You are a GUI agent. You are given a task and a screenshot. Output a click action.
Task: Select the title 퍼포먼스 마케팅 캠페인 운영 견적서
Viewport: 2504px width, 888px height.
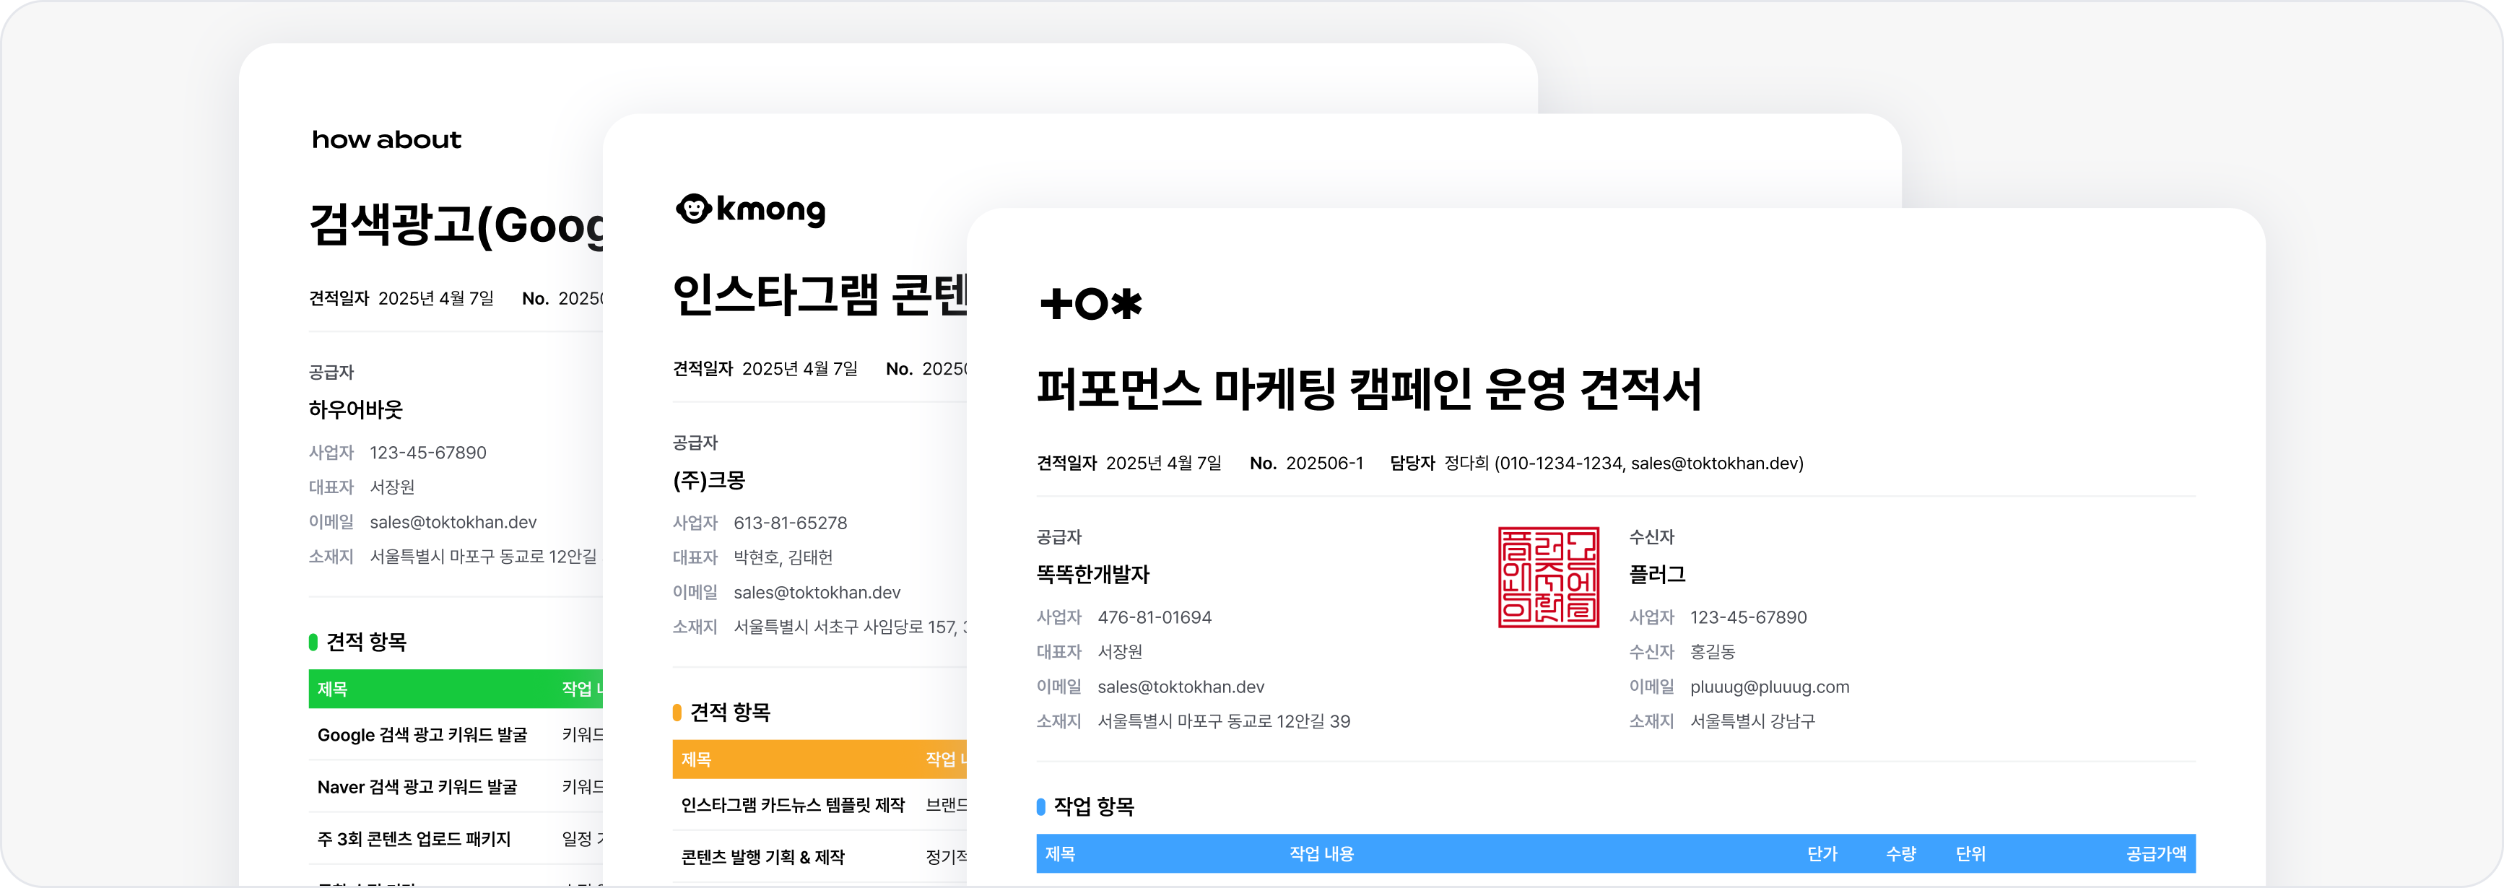pyautogui.click(x=1369, y=390)
